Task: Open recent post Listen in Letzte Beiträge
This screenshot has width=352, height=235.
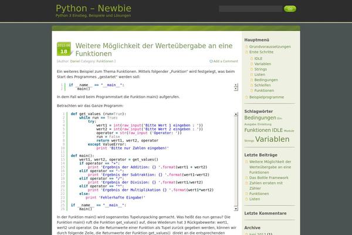Action: [x=255, y=199]
